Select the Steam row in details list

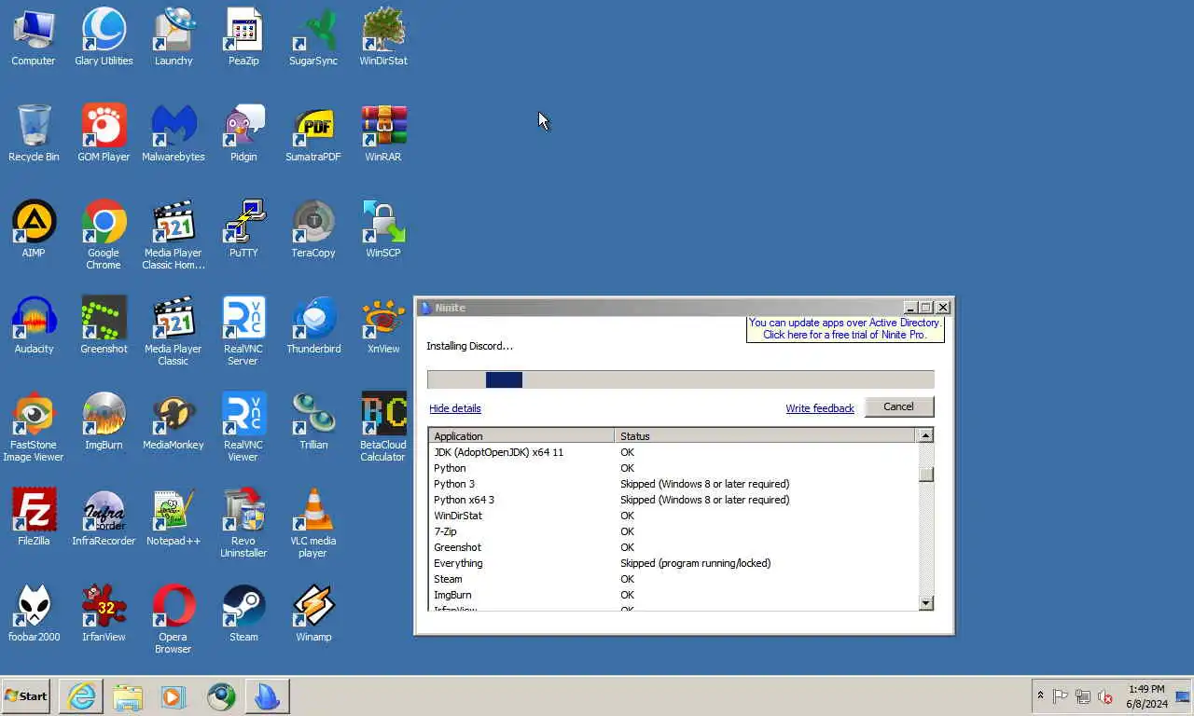[x=673, y=579]
